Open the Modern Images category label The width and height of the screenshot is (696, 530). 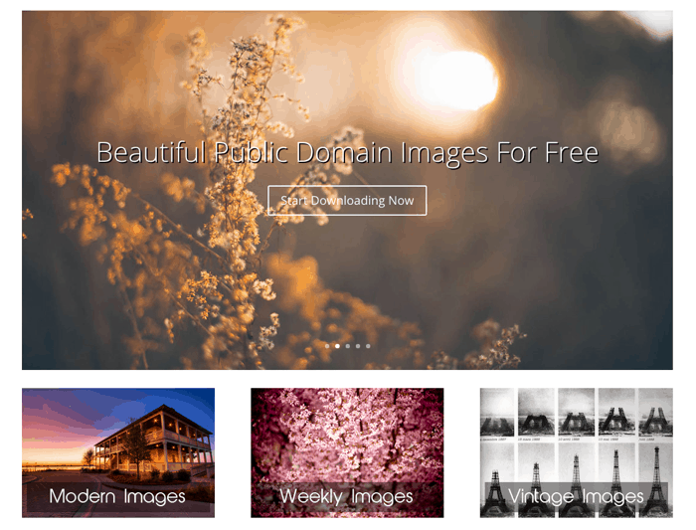coord(117,496)
